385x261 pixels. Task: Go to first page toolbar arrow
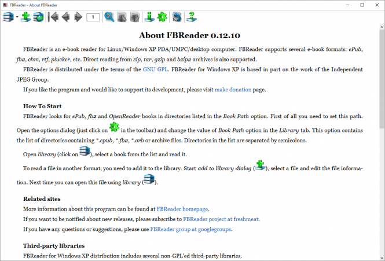tap(53, 17)
